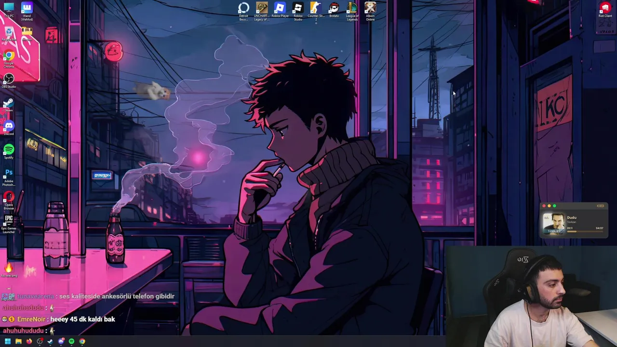Click tunavearena's chat message in the overlay

117,296
